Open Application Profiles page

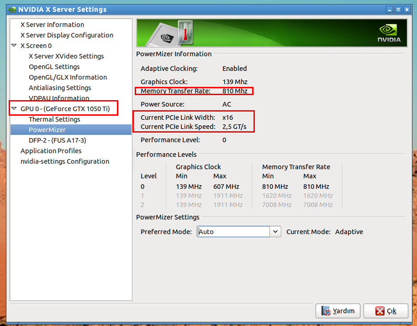coord(51,151)
